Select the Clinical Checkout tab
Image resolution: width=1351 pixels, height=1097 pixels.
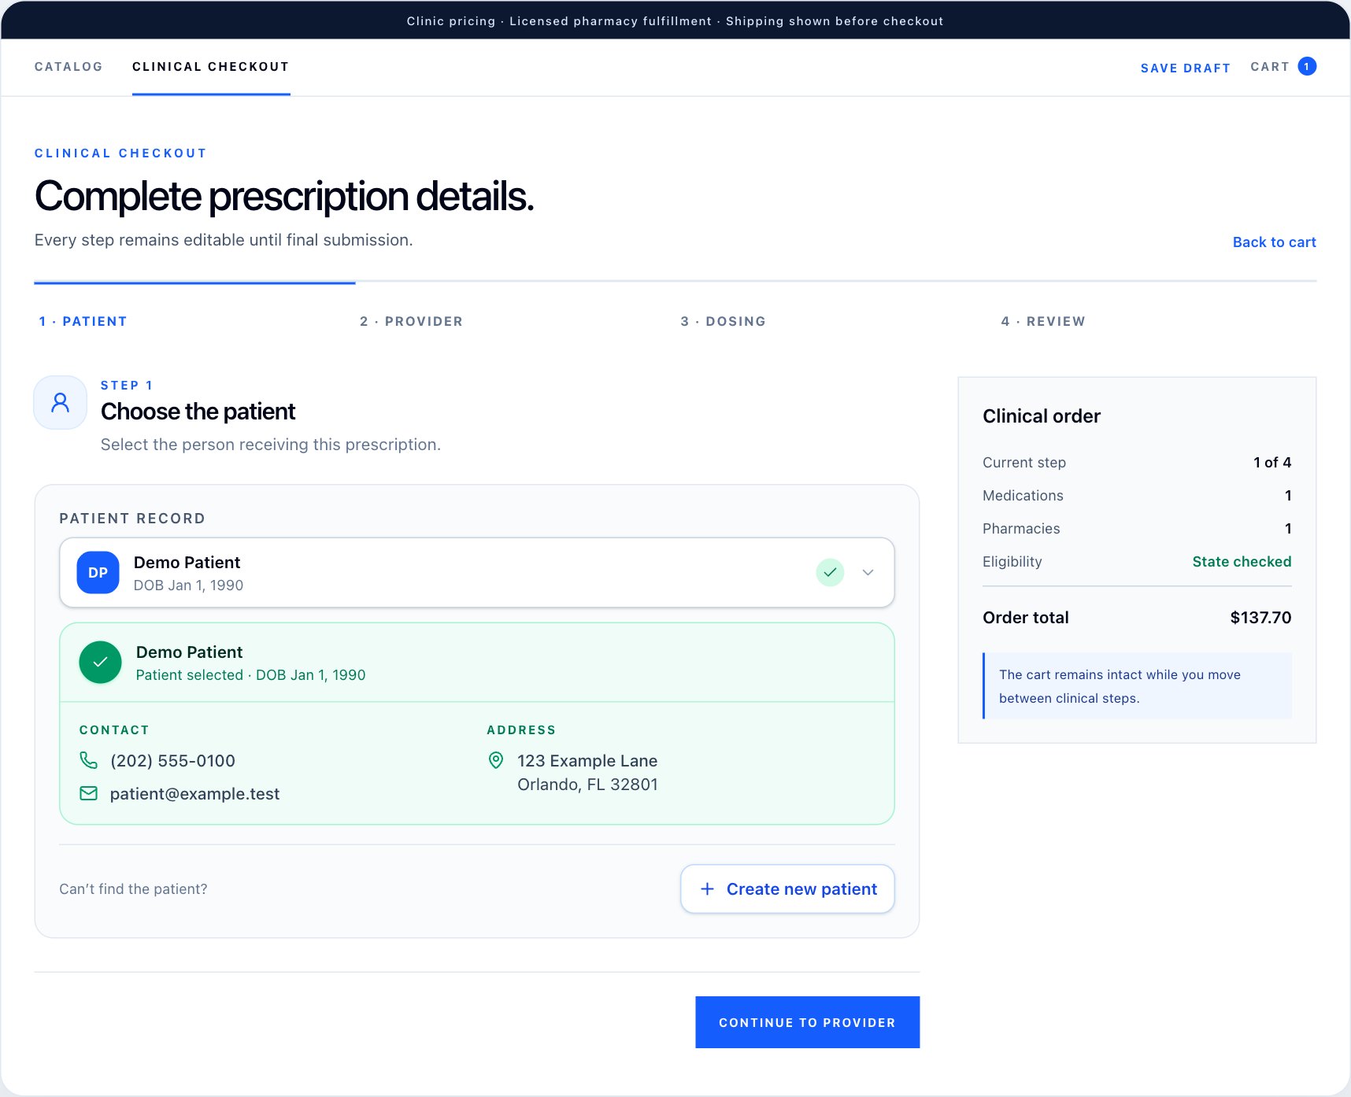pyautogui.click(x=210, y=67)
